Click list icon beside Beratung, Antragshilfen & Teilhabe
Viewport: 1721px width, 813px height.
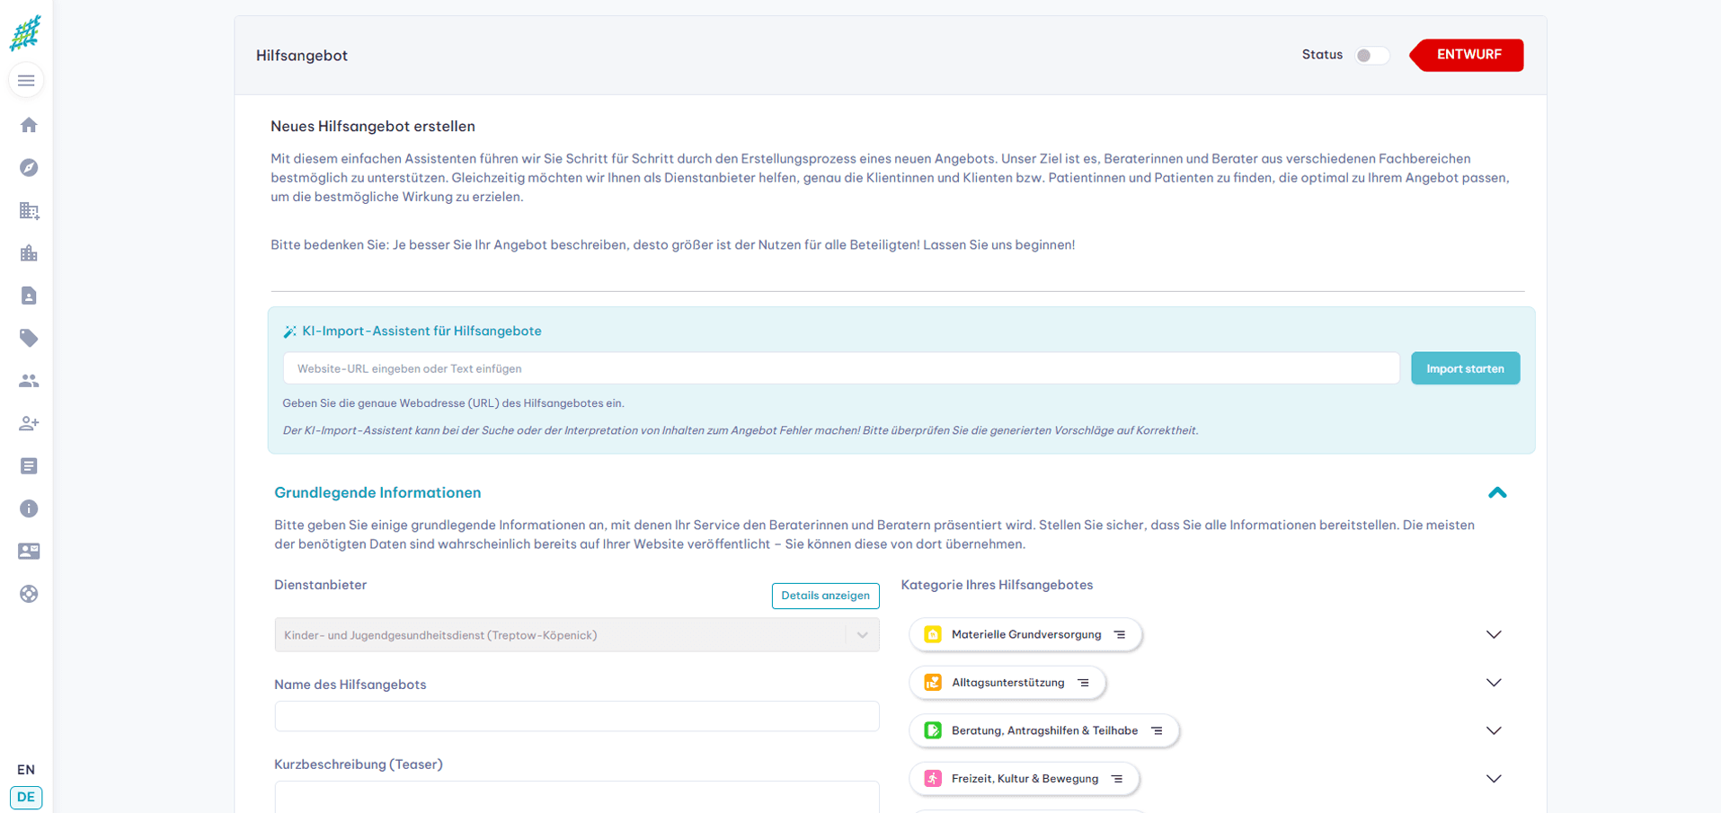1157,730
